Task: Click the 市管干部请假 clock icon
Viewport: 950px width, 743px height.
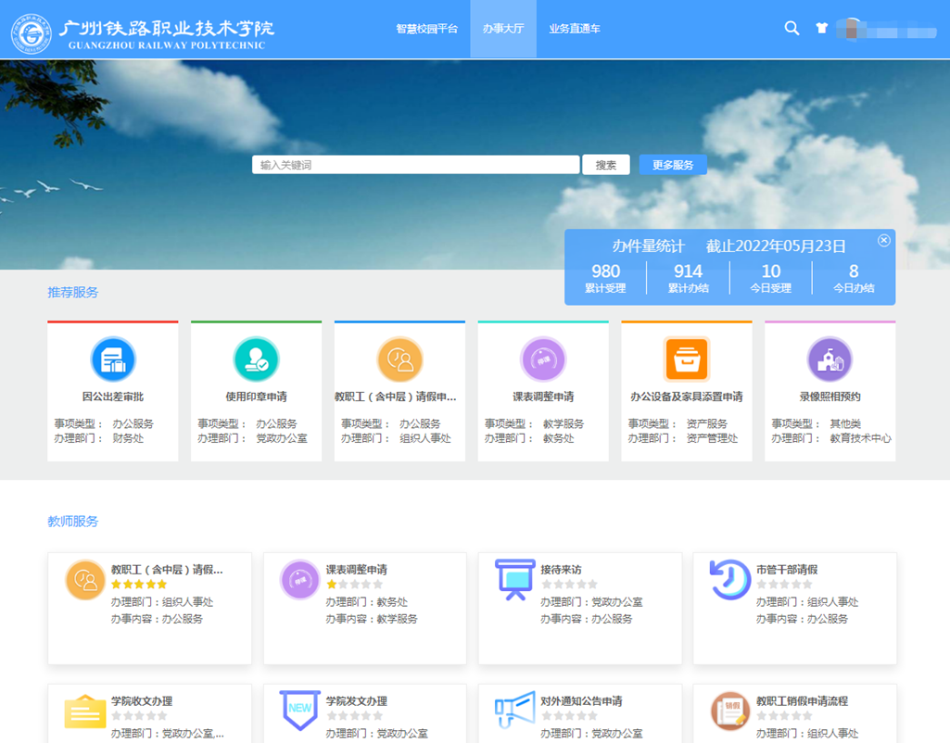Action: [729, 579]
